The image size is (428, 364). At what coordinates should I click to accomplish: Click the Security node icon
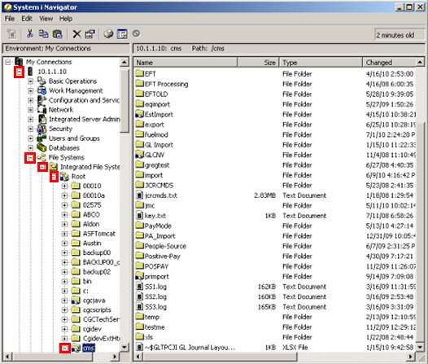[x=41, y=129]
